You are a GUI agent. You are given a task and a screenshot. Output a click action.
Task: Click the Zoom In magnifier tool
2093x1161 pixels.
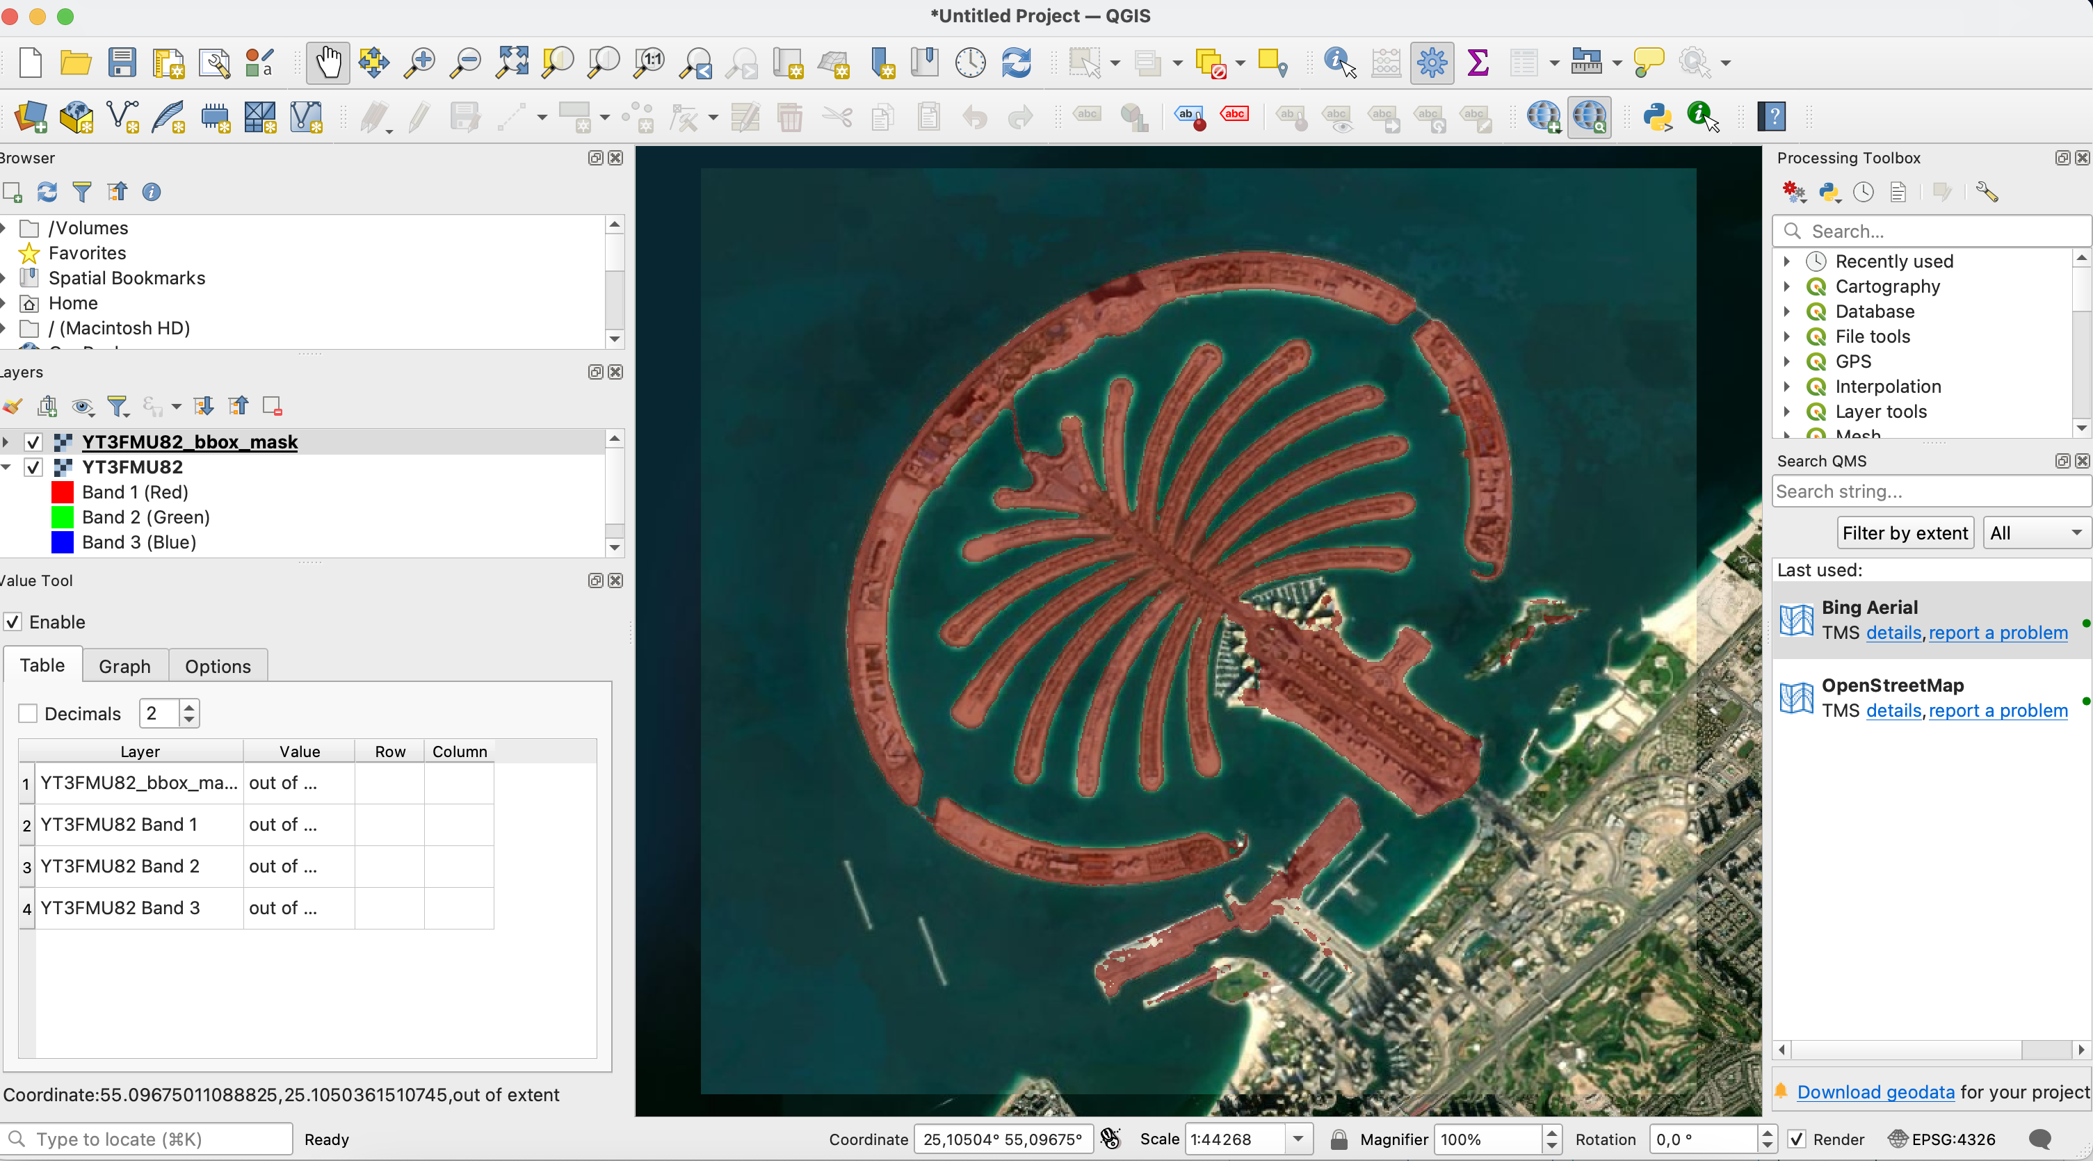coord(420,63)
